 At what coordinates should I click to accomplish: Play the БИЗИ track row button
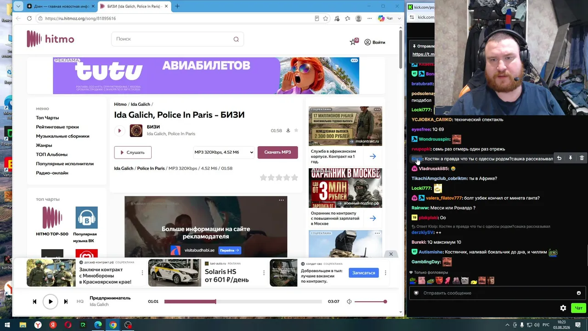tap(119, 131)
